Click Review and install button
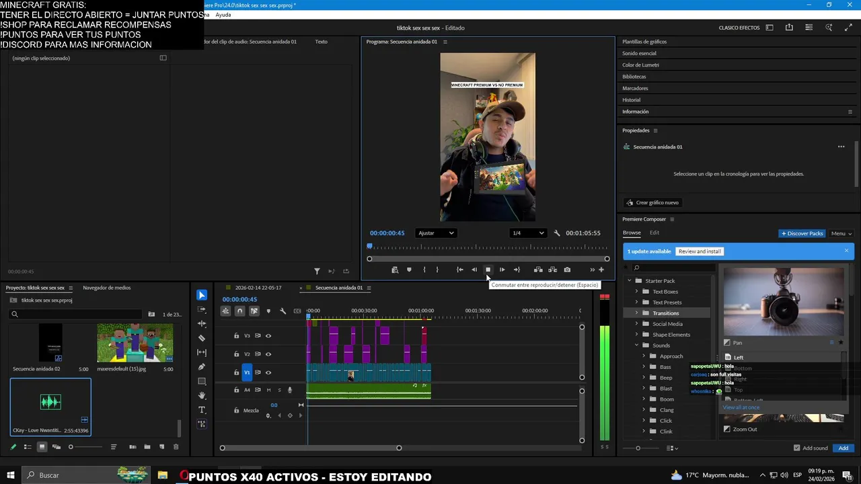 tap(700, 251)
